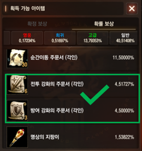Viewport: 142px width, 151px height.
Task: Click the partially hidden leftmost grade box
Action: 7,38
